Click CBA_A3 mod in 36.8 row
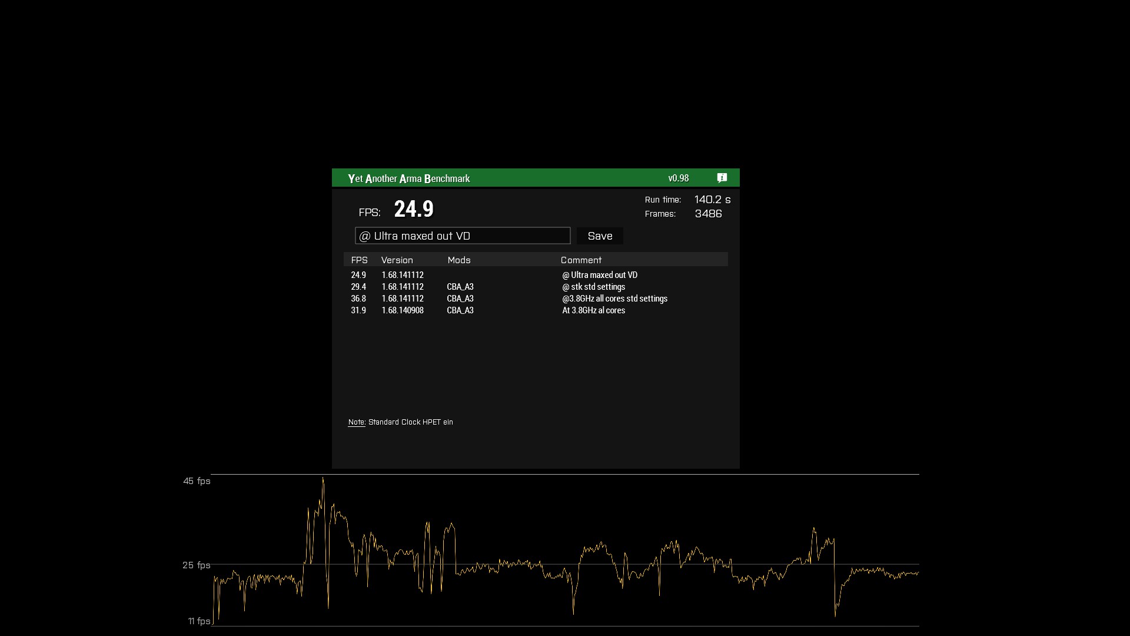Screen dimensions: 1130x636 (460, 299)
